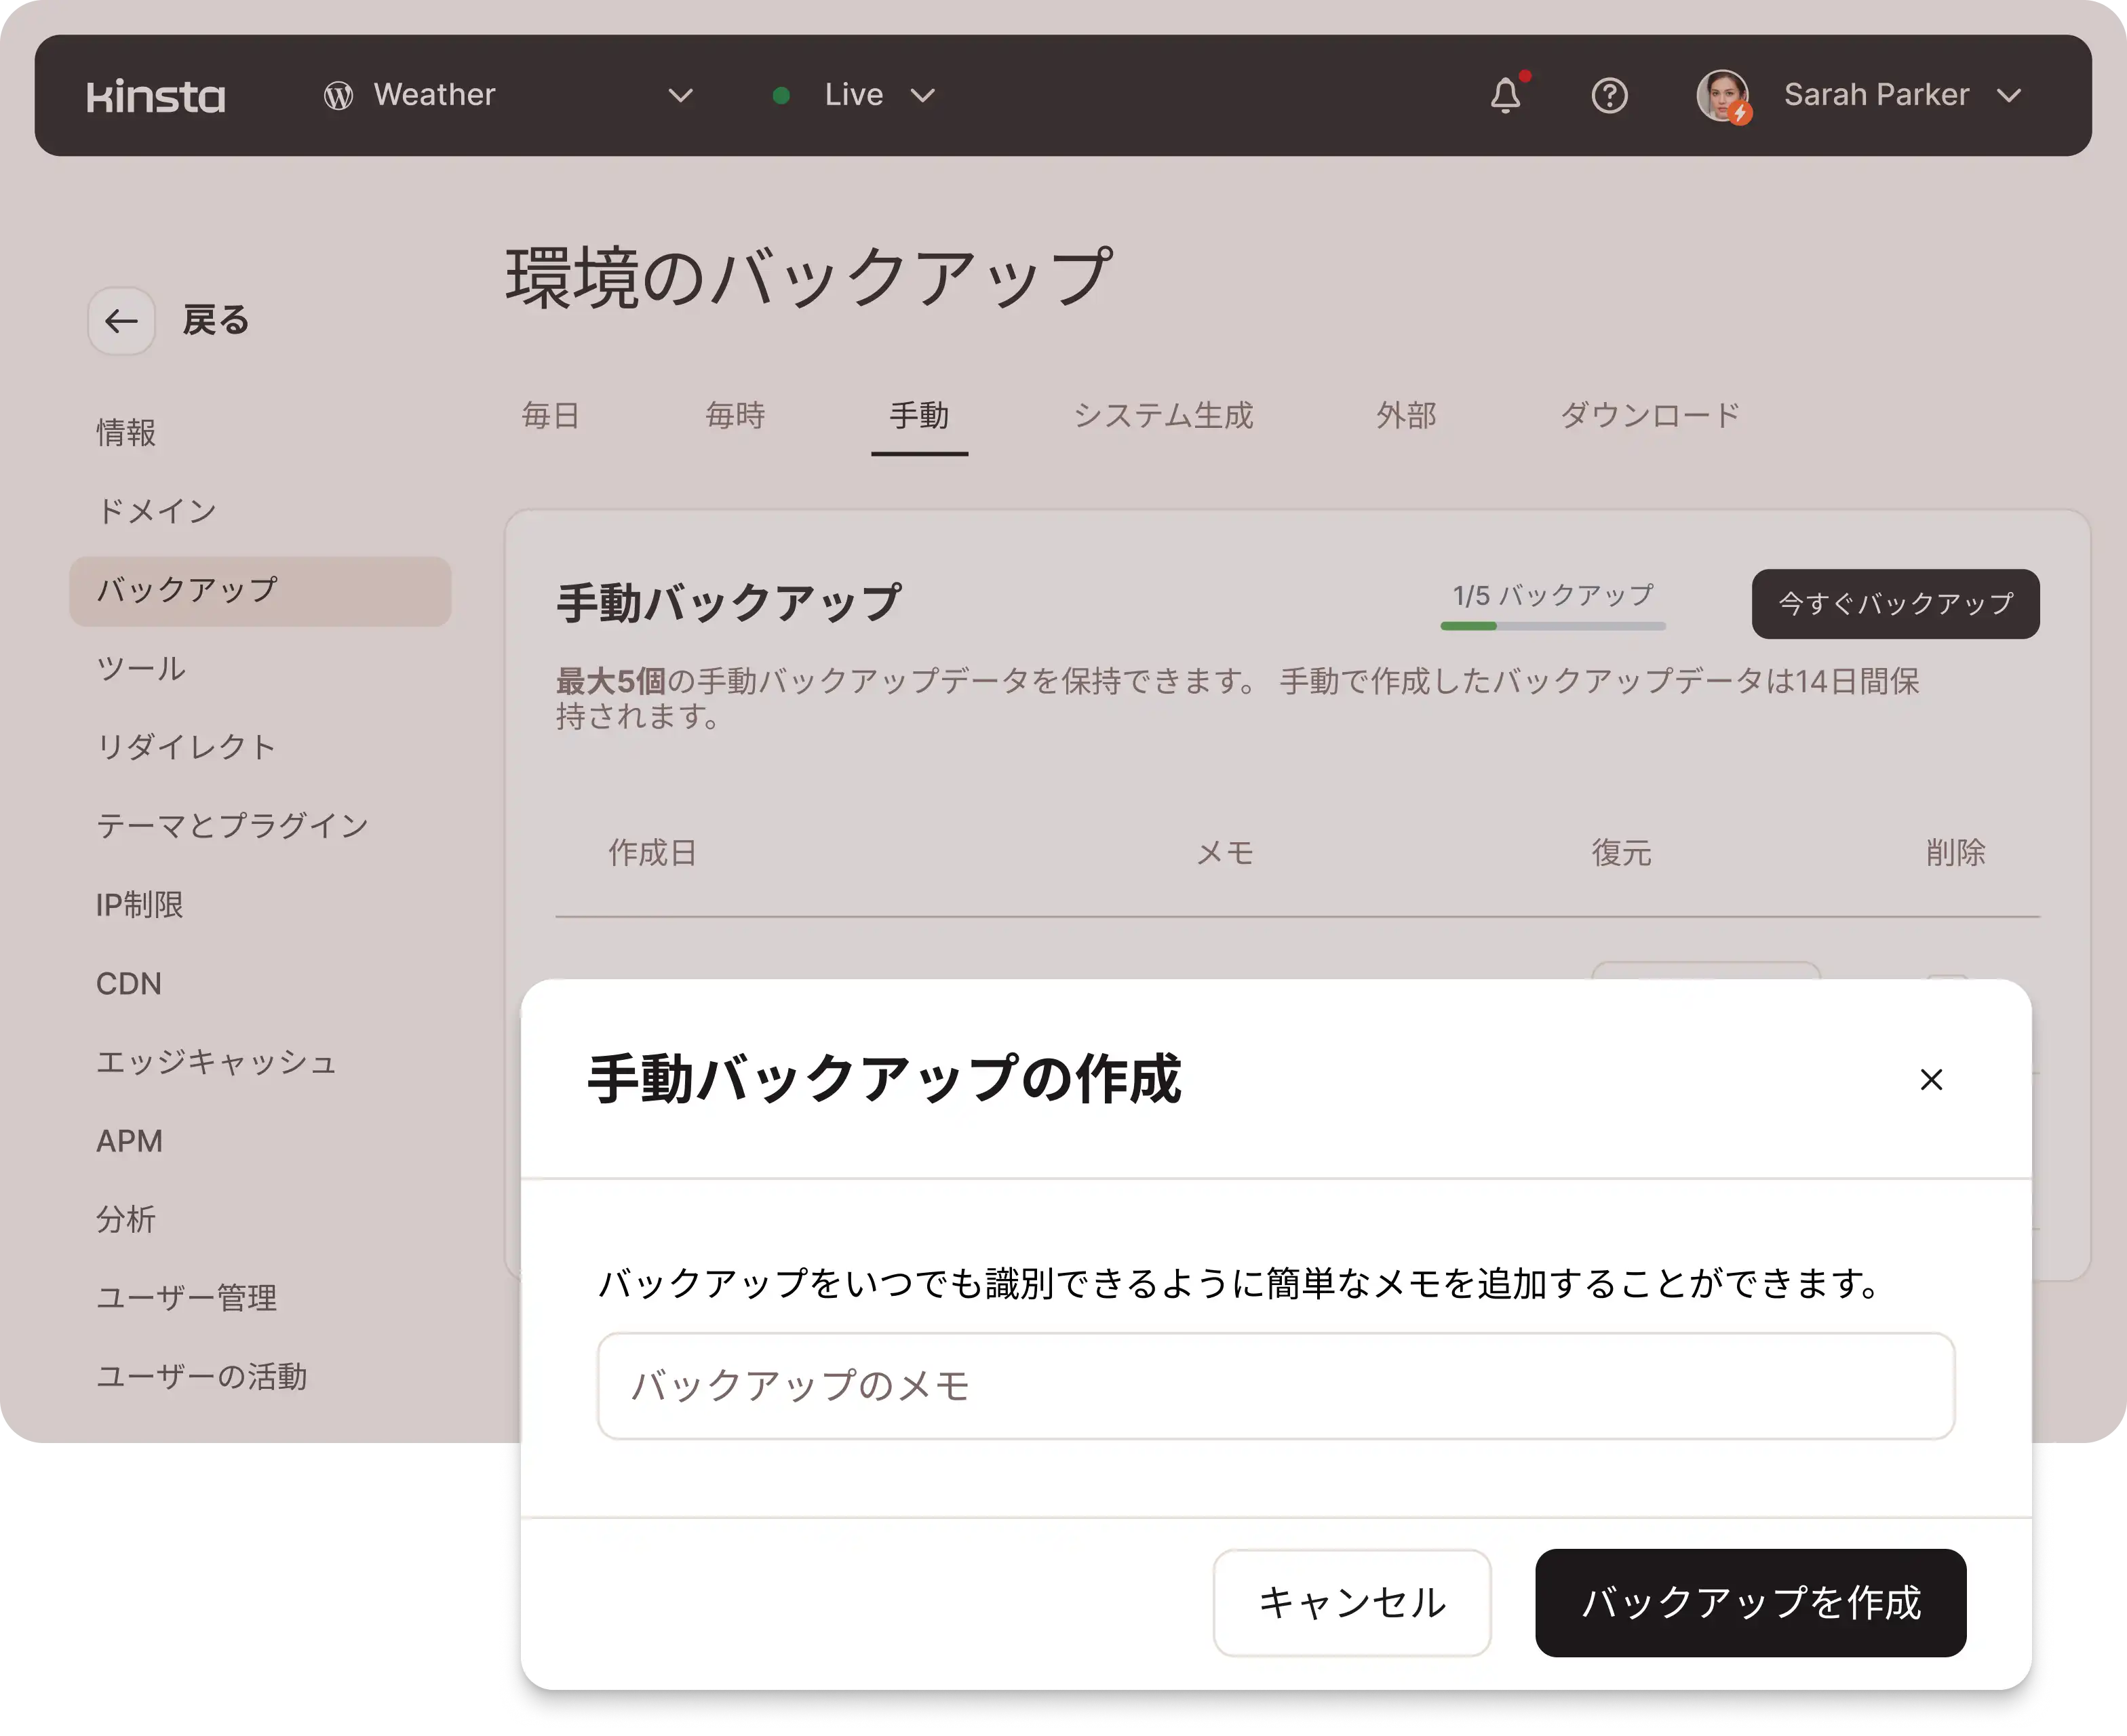Click the 今すぐバックアップ button
Screen dimensions: 2127x1736
(1895, 604)
